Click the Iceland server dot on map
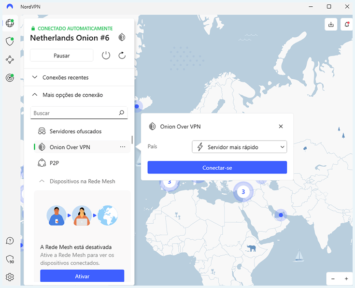This screenshot has height=288, width=355. 137,106
